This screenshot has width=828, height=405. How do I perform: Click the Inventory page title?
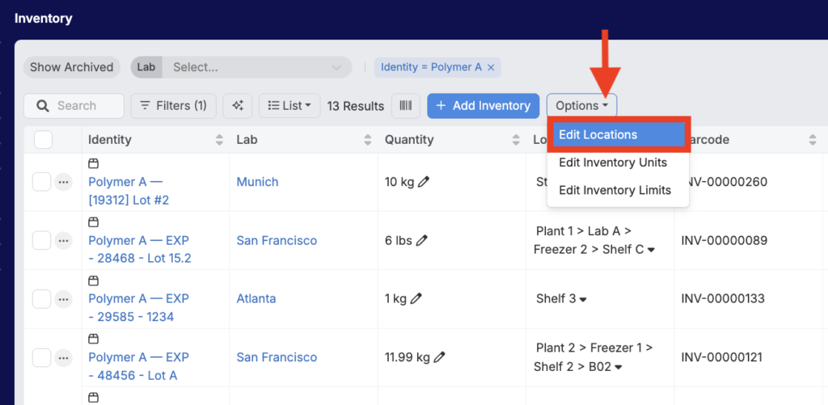point(44,19)
